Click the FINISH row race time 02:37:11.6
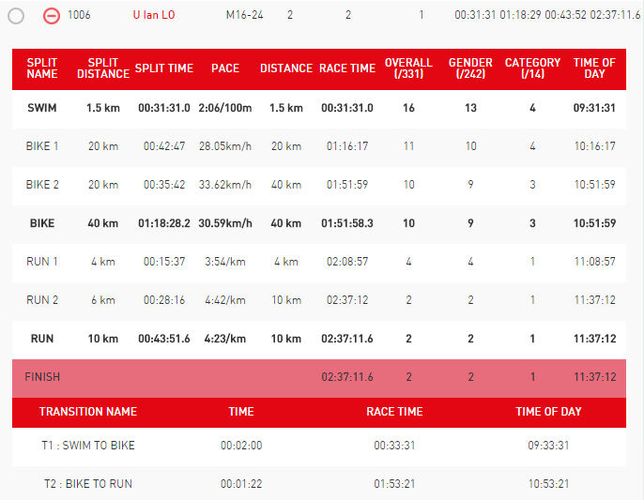This screenshot has width=644, height=500. tap(347, 377)
